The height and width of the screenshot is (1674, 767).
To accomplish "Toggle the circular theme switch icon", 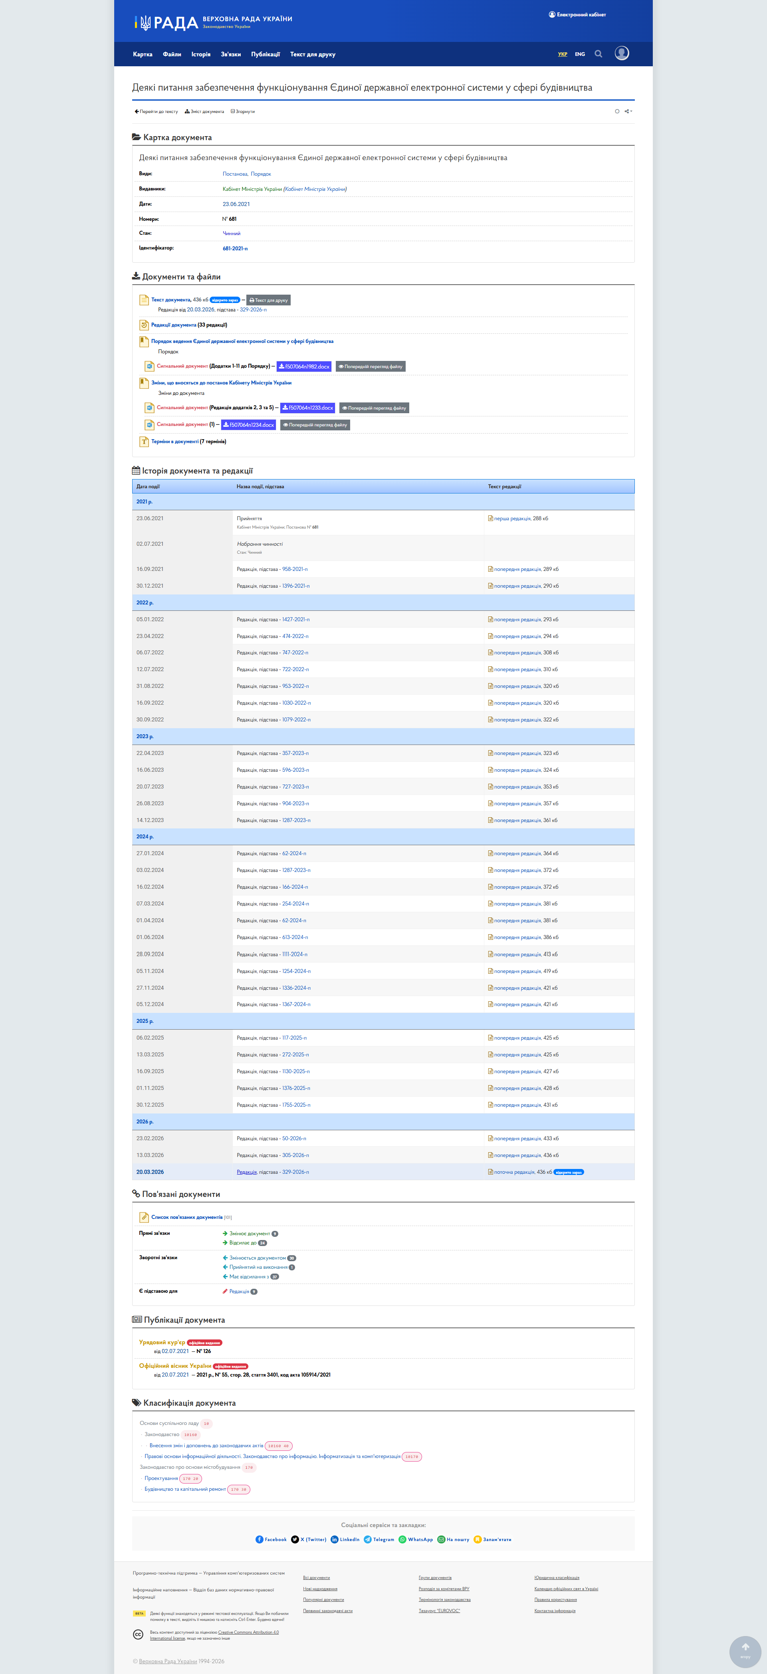I will tap(617, 111).
